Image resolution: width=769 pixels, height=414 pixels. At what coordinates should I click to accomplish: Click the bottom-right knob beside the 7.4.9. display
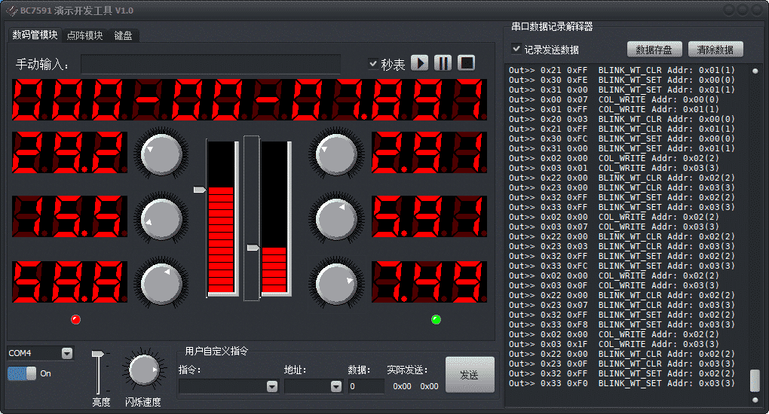tap(336, 284)
